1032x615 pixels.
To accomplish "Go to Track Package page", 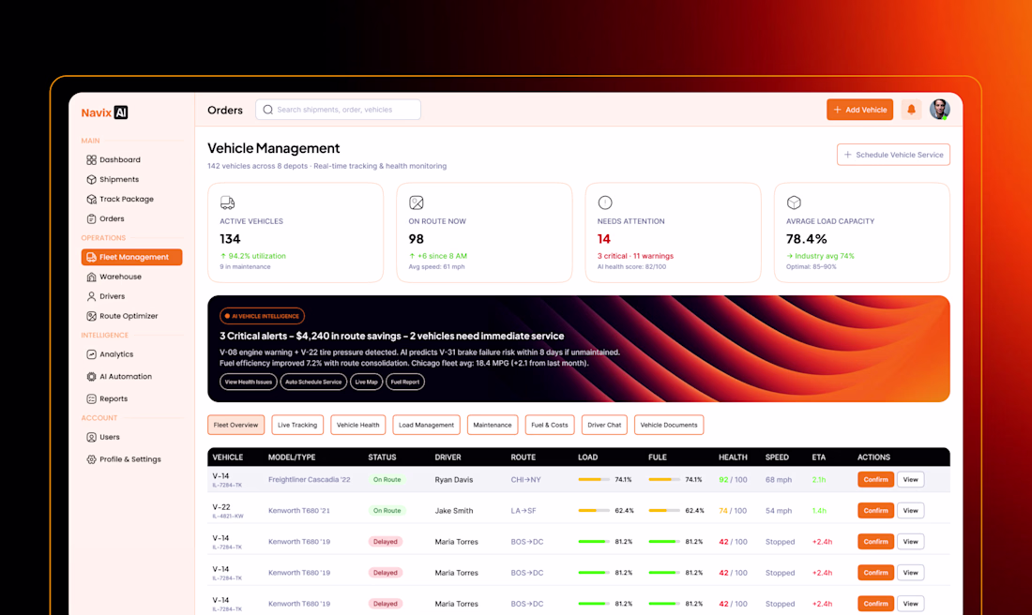I will (x=120, y=200).
